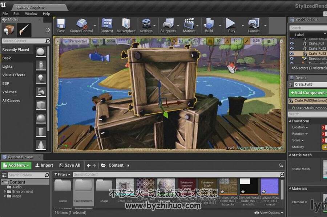Open Blueprints from the toolbar
The width and height of the screenshot is (327, 217).
click(x=168, y=26)
